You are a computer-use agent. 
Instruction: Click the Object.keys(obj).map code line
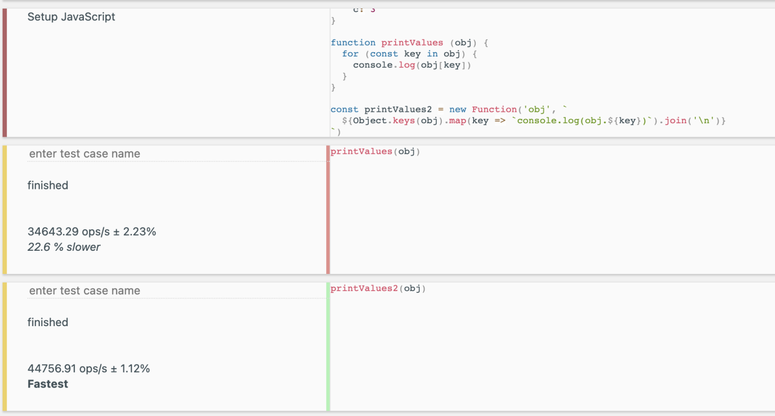(534, 121)
